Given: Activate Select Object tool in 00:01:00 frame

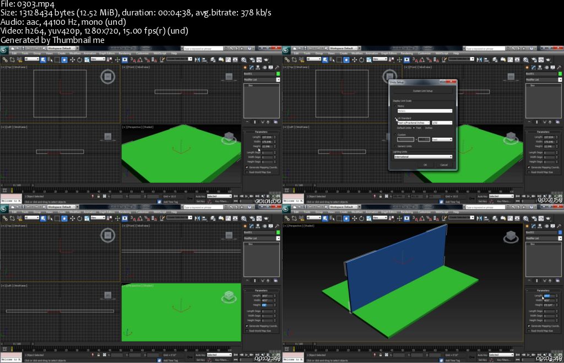Looking at the screenshot, I should click(x=43, y=59).
